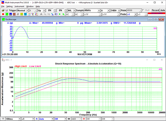Viewport: 166px width, 121px height.
Task: Click the red record/stop circle icon
Action: coord(3,14)
